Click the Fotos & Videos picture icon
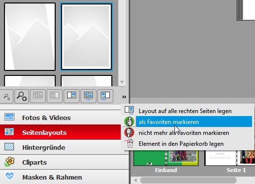Viewport: 255px width, 184px height. coord(9,117)
